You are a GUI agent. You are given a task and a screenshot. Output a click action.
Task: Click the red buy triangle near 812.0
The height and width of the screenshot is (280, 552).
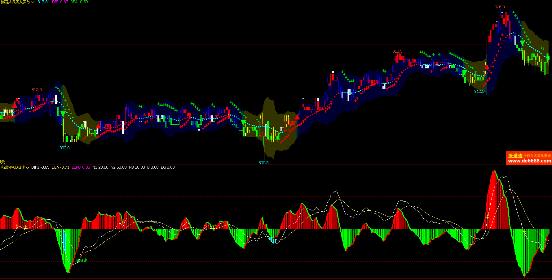tap(15, 105)
